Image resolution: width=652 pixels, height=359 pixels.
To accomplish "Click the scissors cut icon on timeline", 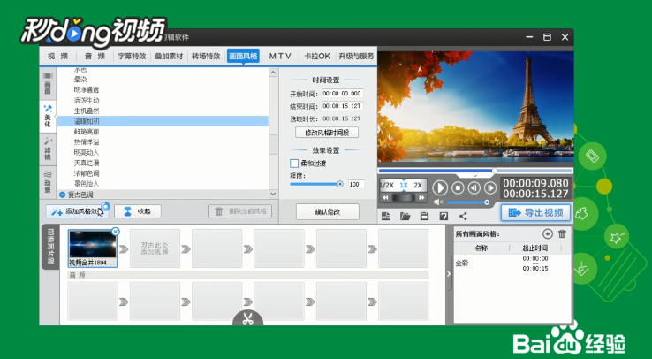I will tap(248, 318).
